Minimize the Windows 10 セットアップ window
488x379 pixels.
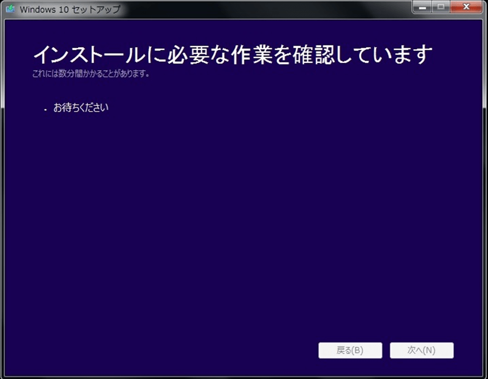pyautogui.click(x=422, y=7)
